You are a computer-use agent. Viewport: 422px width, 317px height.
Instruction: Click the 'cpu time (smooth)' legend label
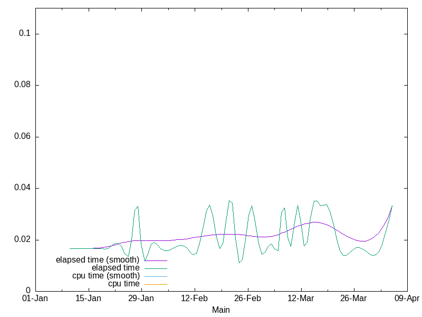pyautogui.click(x=106, y=276)
